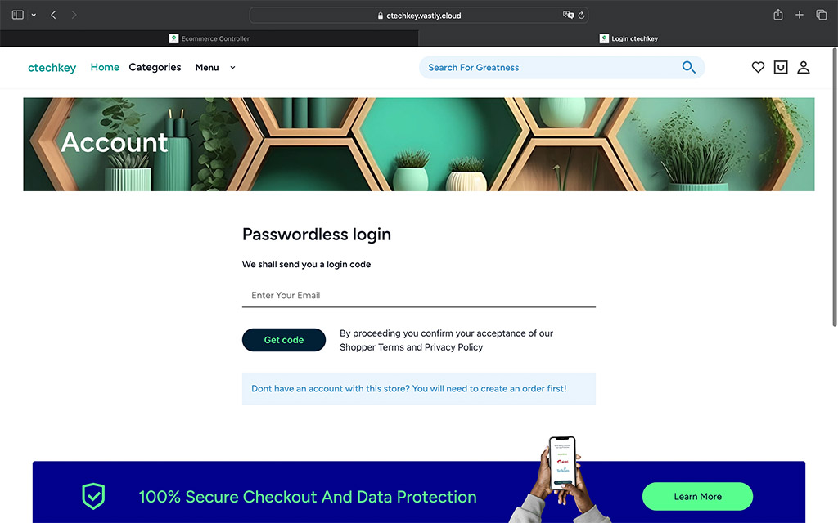This screenshot has width=838, height=523.
Task: Open the Categories menu
Action: pyautogui.click(x=155, y=67)
